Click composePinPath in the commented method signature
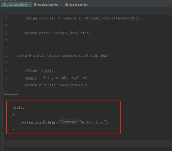 (76, 55)
